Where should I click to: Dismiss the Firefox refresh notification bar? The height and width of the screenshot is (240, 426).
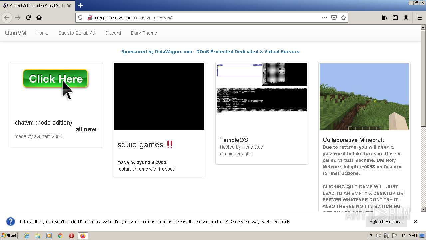[x=415, y=222]
